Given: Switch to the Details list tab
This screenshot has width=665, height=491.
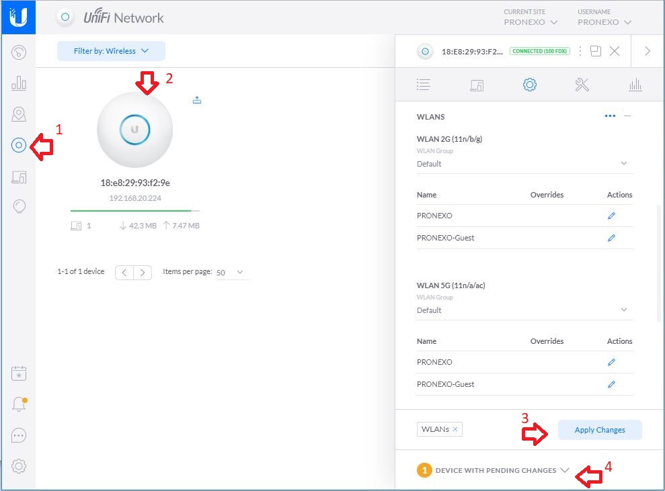Looking at the screenshot, I should tap(423, 85).
